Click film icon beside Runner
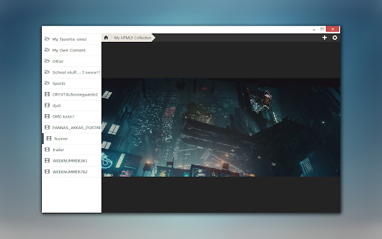 (x=49, y=138)
